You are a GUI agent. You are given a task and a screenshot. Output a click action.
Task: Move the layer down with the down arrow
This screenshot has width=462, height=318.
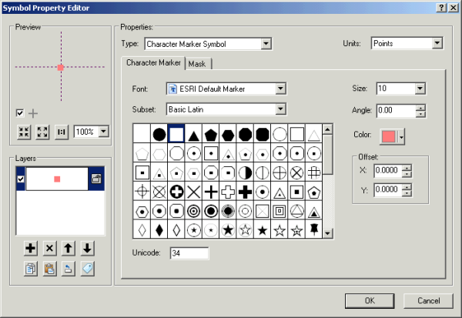click(x=88, y=248)
